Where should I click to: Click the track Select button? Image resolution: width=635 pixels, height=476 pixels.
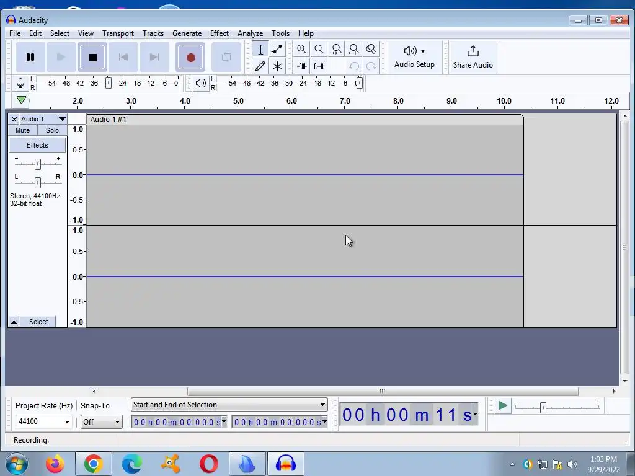point(38,322)
